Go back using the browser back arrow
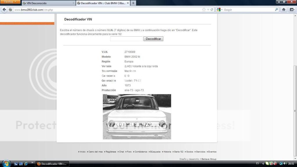Screen dimensions: 297x167 pyautogui.click(x=4, y=10)
